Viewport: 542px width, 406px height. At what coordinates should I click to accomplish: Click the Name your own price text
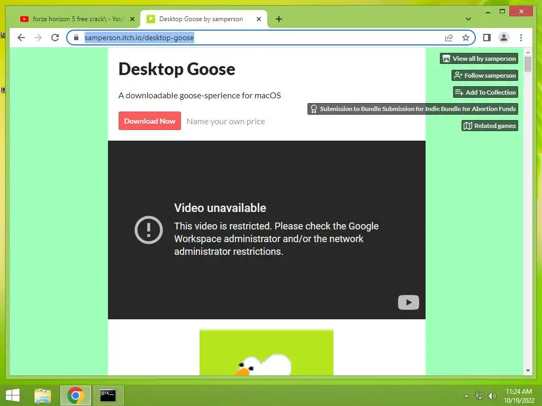225,121
